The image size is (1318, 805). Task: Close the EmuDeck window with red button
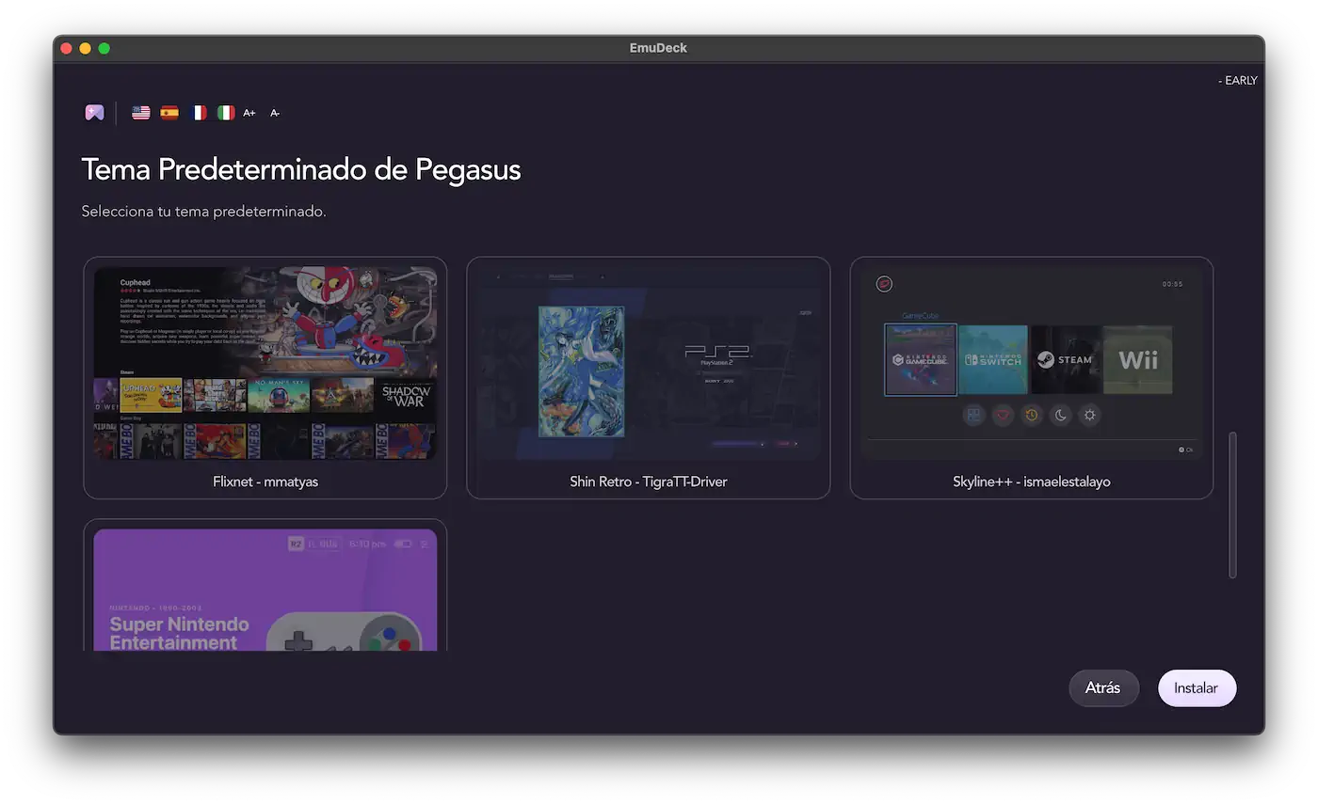[66, 48]
